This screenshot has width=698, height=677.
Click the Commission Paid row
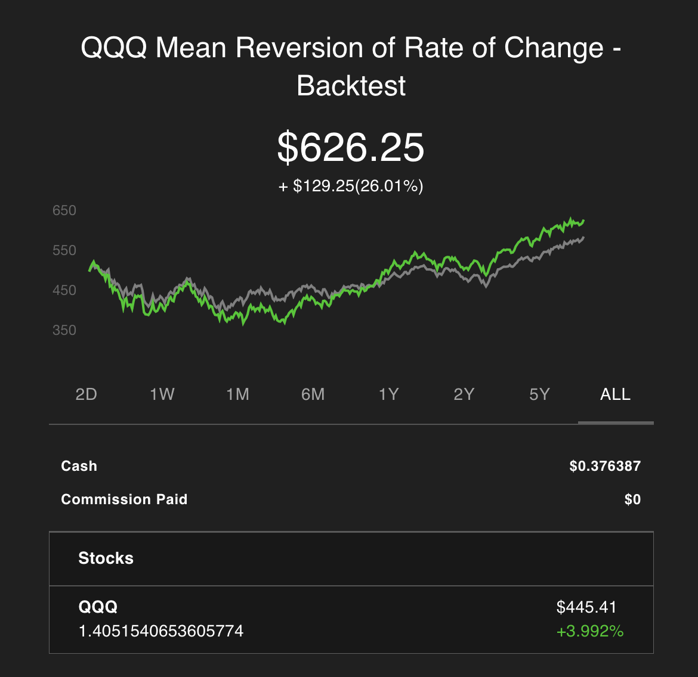351,499
